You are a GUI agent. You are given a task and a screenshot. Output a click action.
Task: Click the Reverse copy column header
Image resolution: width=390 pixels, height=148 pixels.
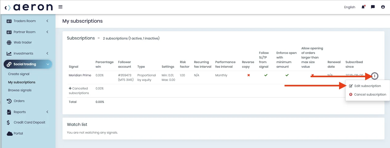[248, 64]
